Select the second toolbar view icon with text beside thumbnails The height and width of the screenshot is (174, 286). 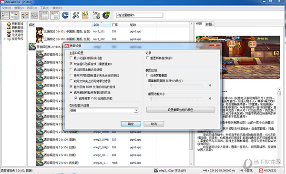(x=14, y=15)
